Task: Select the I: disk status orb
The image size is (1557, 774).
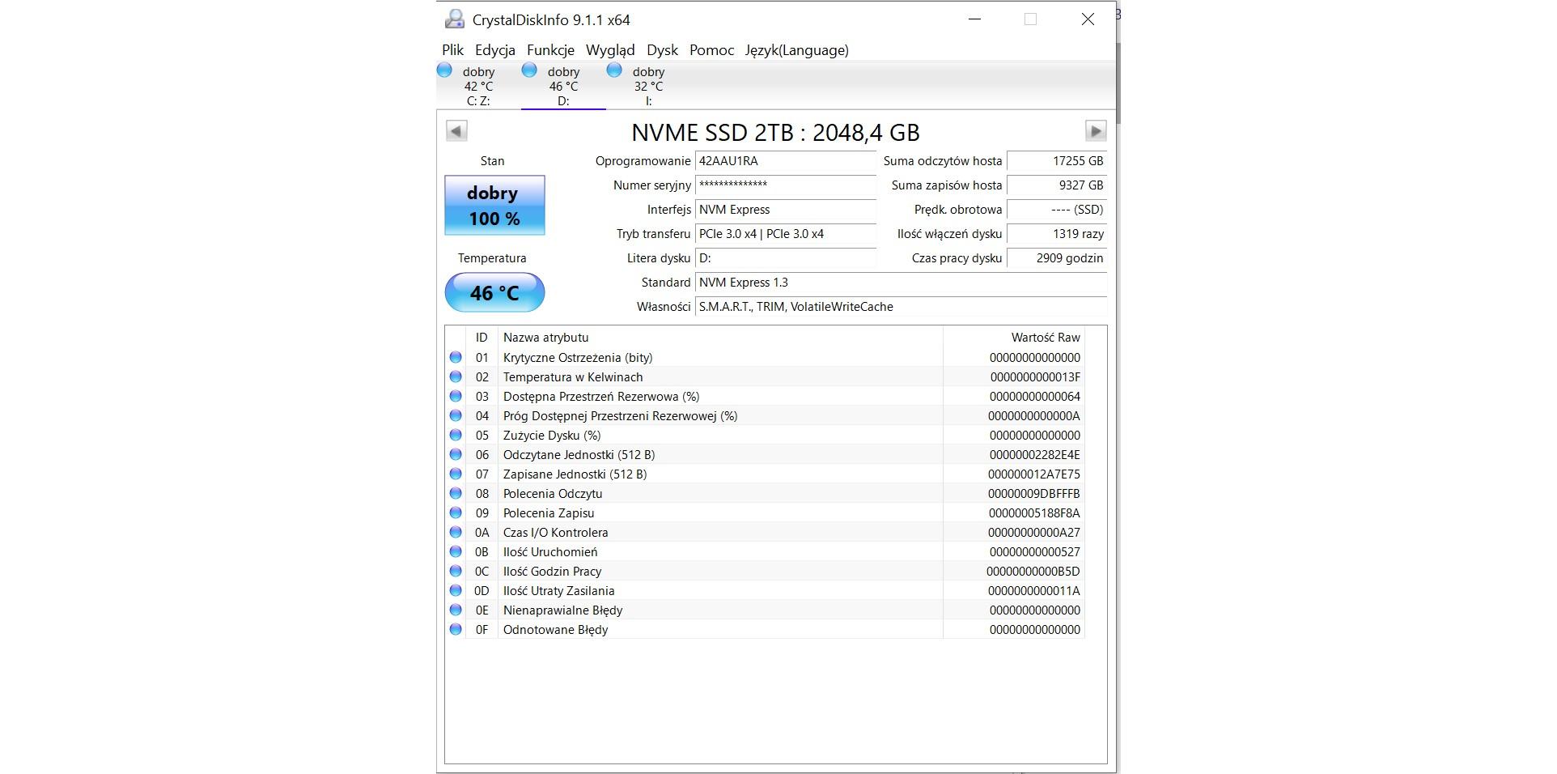Action: click(x=614, y=70)
